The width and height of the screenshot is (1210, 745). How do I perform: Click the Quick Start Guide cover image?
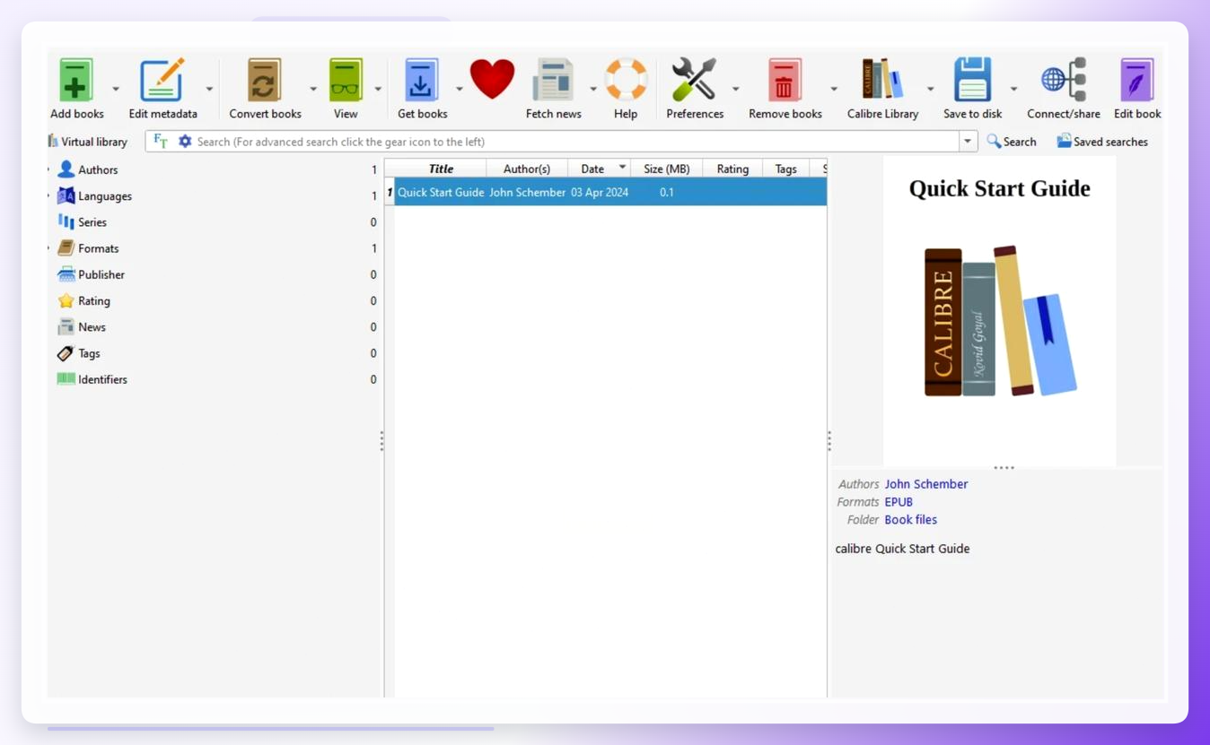[999, 311]
